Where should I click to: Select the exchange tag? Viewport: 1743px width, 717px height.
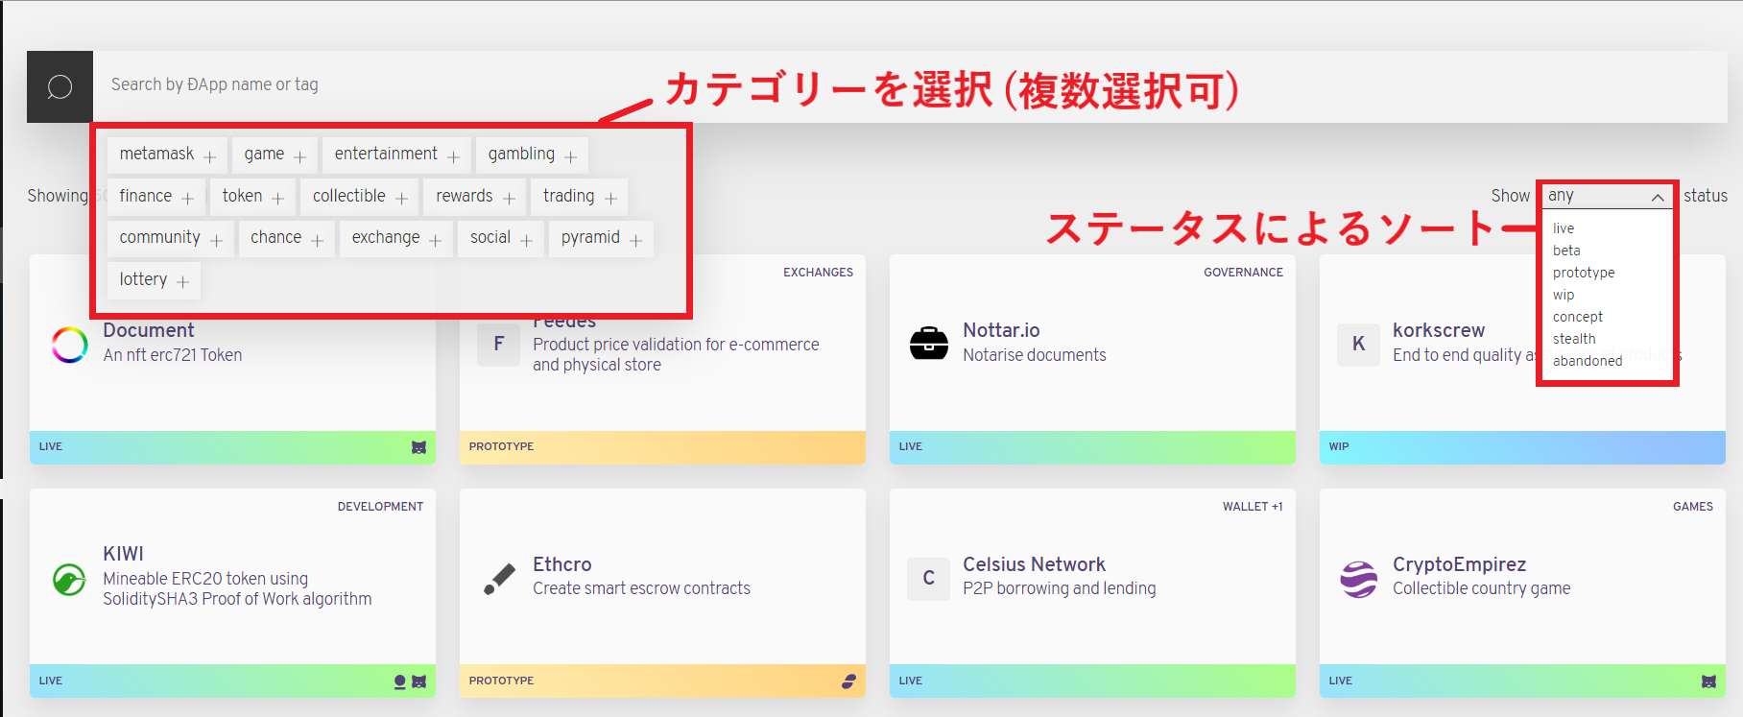click(x=395, y=238)
